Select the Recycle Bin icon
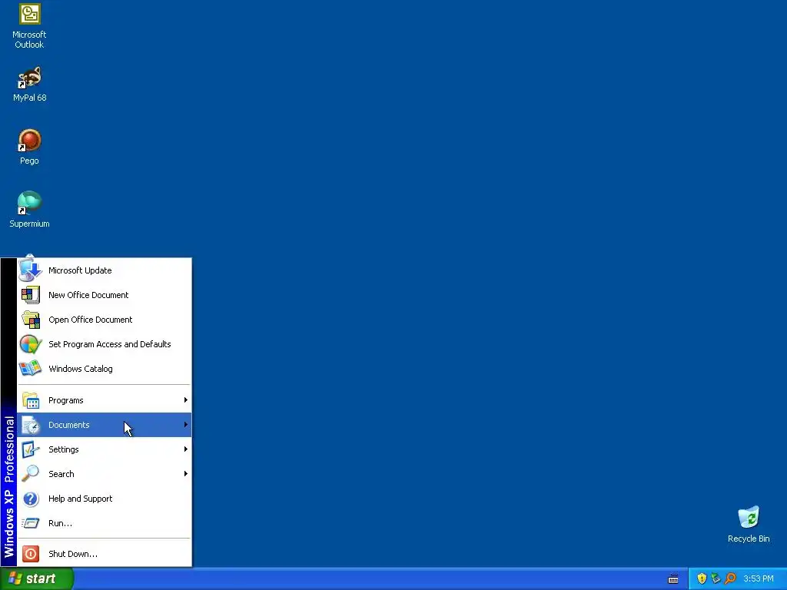This screenshot has width=787, height=590. pos(749,524)
